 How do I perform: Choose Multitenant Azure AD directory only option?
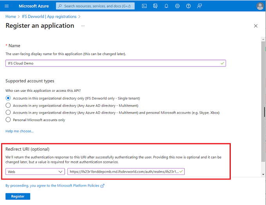coord(8,105)
